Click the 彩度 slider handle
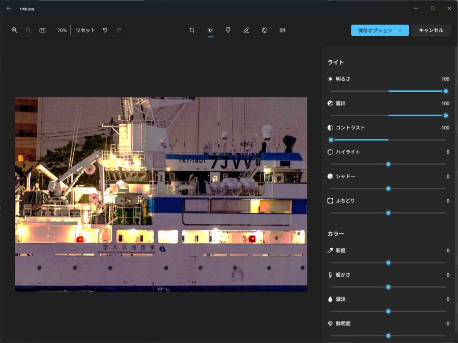Viewport: 458px width, 343px height. 388,263
